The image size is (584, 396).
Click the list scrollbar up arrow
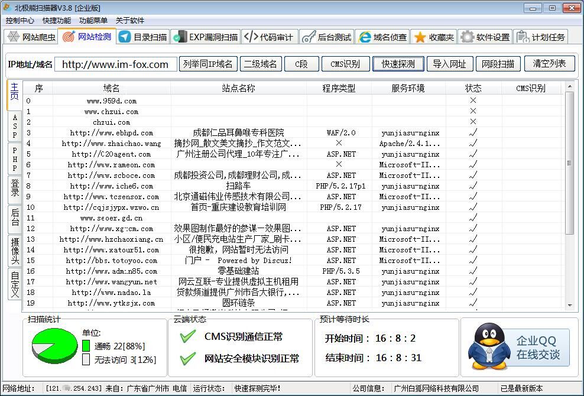click(x=569, y=87)
